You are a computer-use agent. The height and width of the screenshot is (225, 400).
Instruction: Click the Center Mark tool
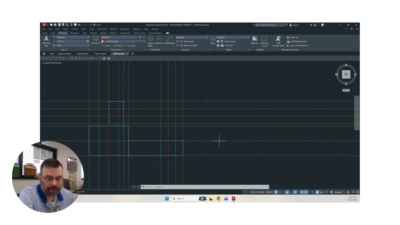click(150, 41)
